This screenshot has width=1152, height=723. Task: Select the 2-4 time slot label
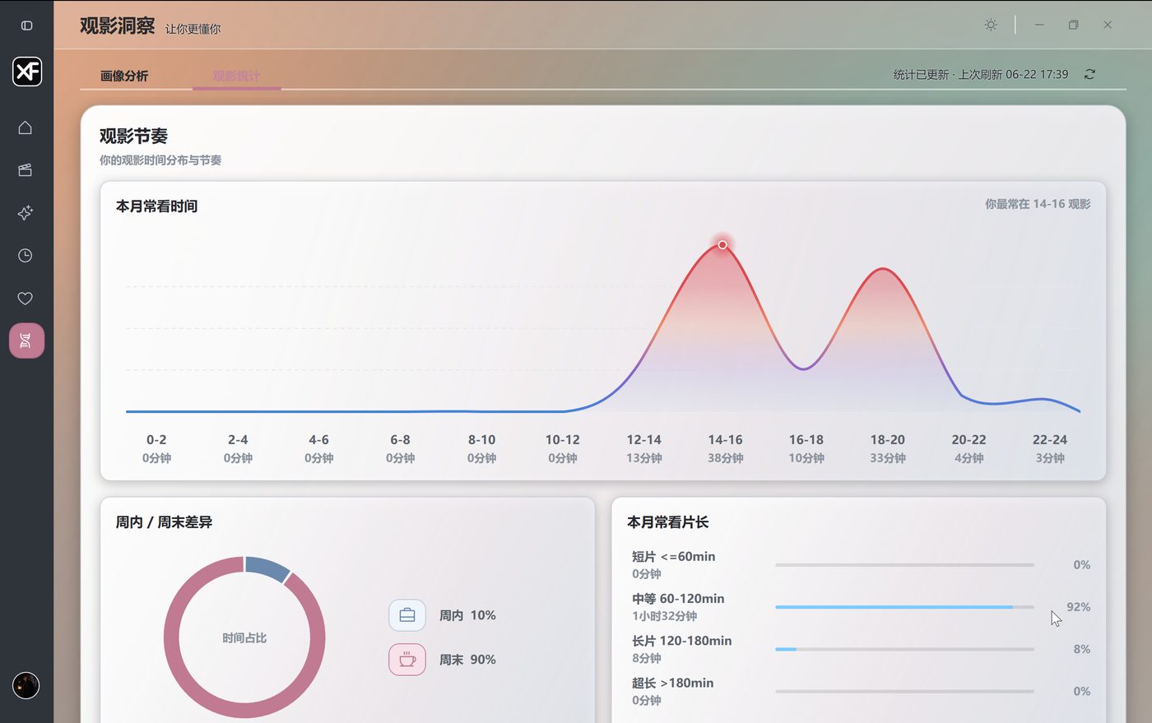238,440
